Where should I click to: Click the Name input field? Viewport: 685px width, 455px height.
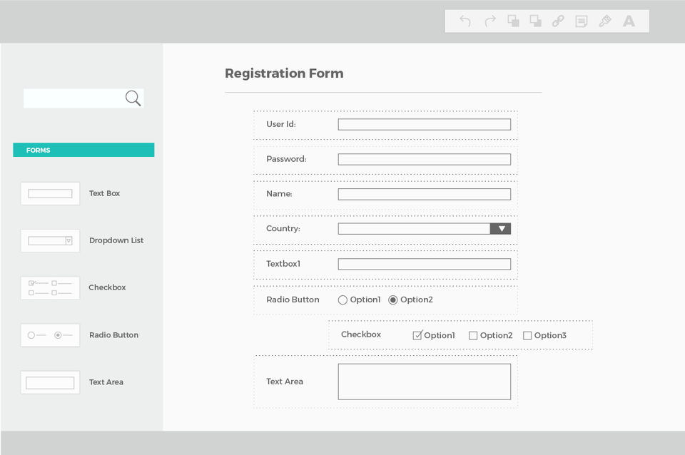pos(424,194)
